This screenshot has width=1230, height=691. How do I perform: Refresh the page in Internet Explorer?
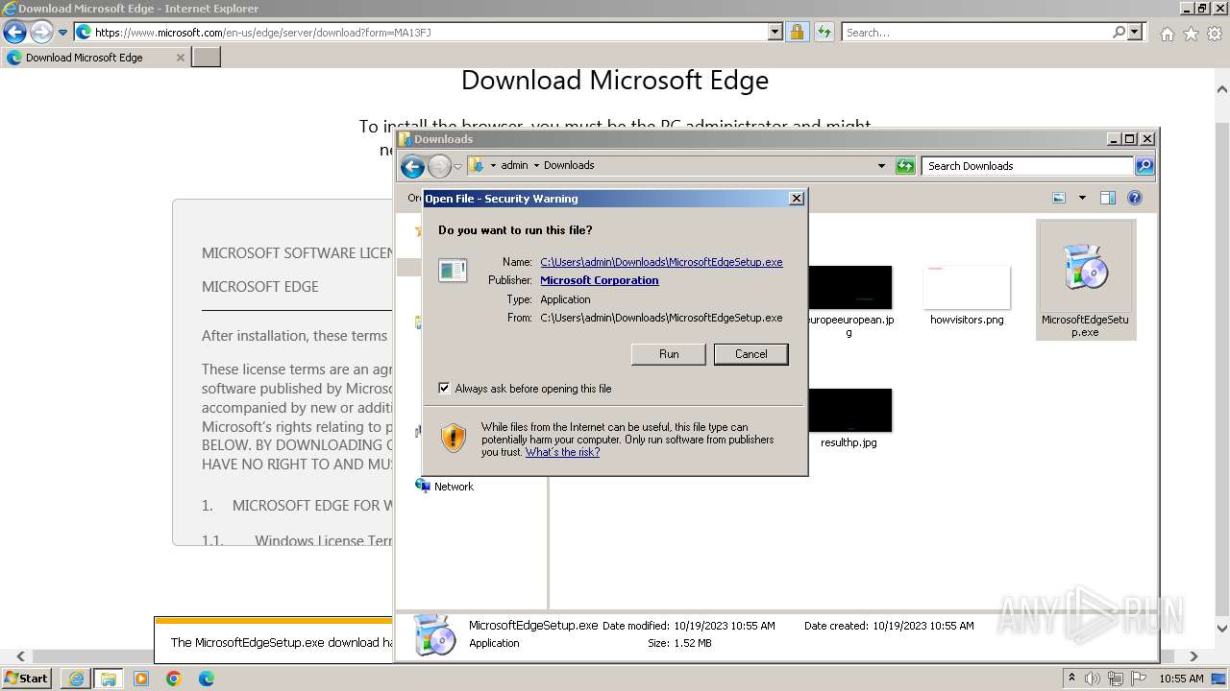(824, 32)
